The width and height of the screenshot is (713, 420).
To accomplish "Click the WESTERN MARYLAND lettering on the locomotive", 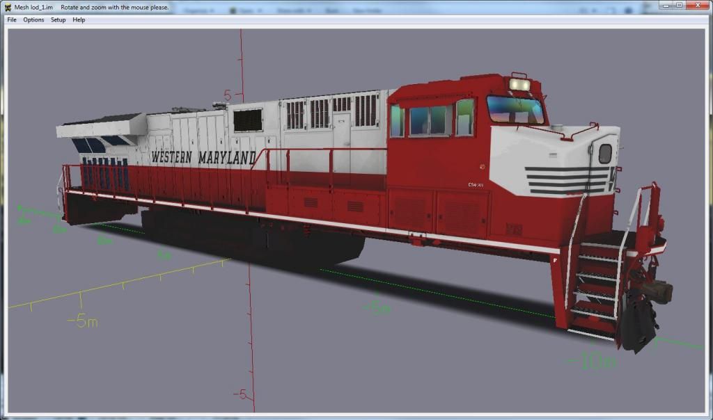I will [x=203, y=158].
